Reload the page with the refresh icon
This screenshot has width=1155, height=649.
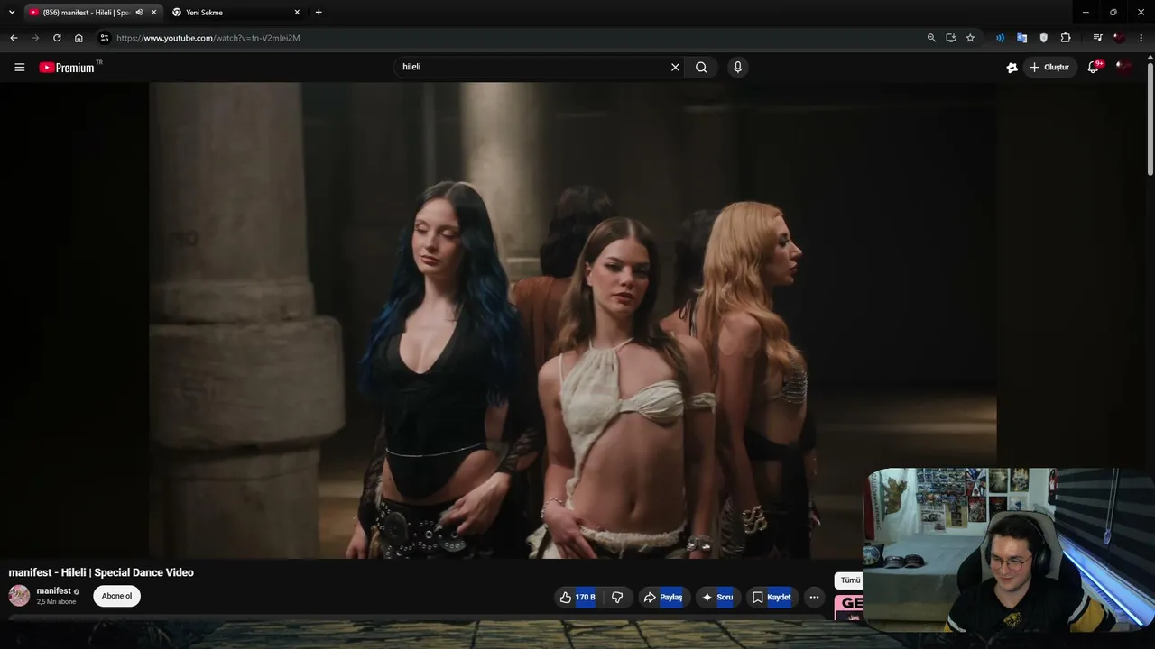57,38
